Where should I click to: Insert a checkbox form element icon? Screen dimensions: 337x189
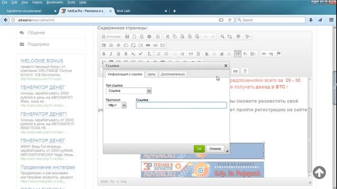pos(111,45)
